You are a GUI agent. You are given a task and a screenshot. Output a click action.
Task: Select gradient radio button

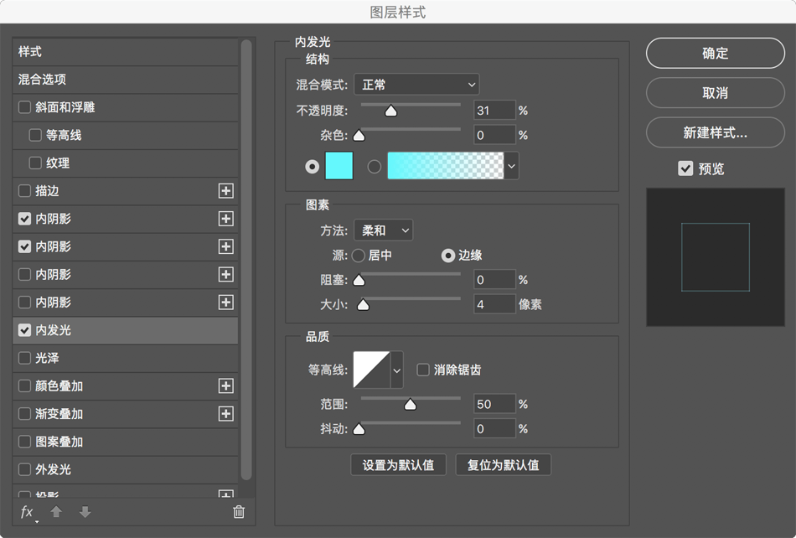coord(375,167)
